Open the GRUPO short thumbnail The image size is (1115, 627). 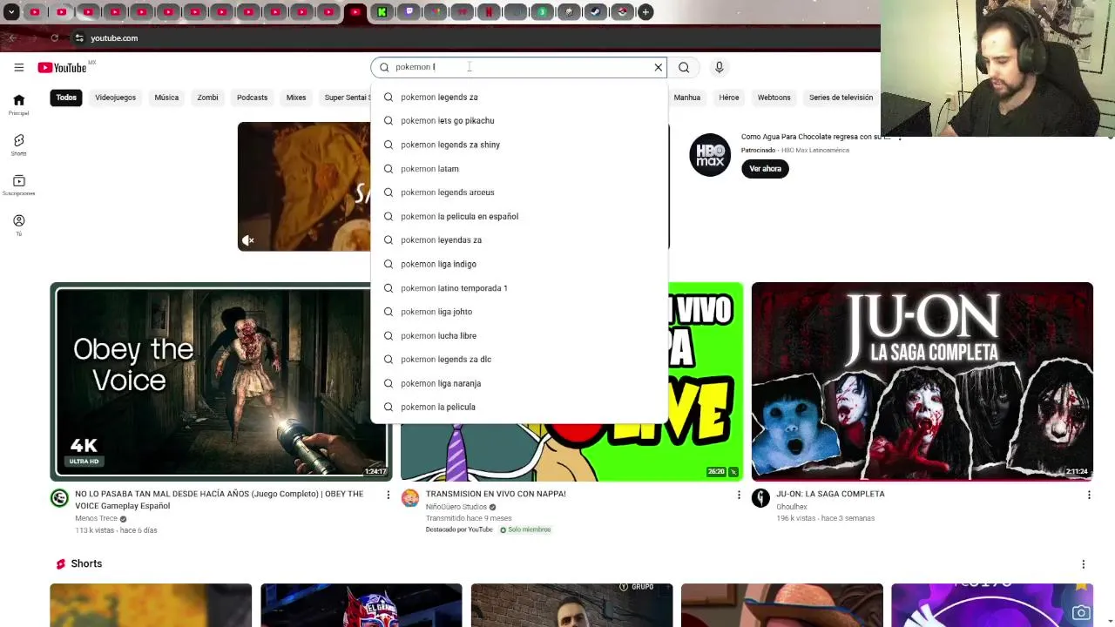[571, 605]
